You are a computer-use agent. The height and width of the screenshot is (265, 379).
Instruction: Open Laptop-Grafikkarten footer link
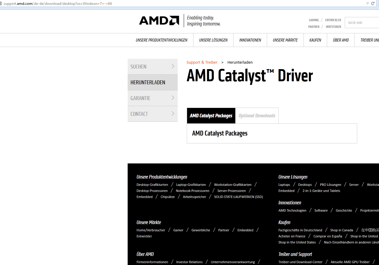(x=191, y=185)
